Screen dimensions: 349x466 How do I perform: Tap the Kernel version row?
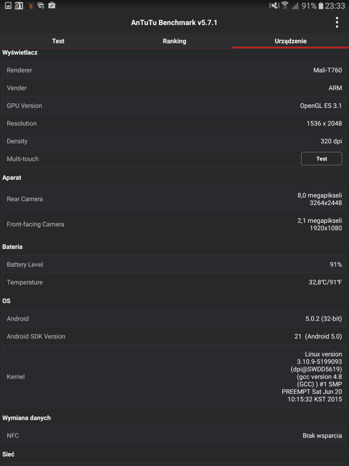click(174, 377)
